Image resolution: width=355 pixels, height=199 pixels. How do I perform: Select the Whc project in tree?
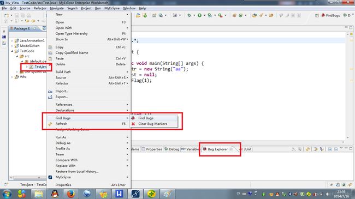point(21,77)
